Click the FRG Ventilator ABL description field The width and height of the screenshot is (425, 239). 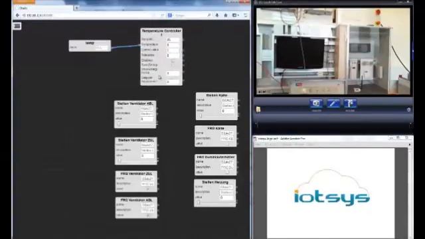pos(147,210)
